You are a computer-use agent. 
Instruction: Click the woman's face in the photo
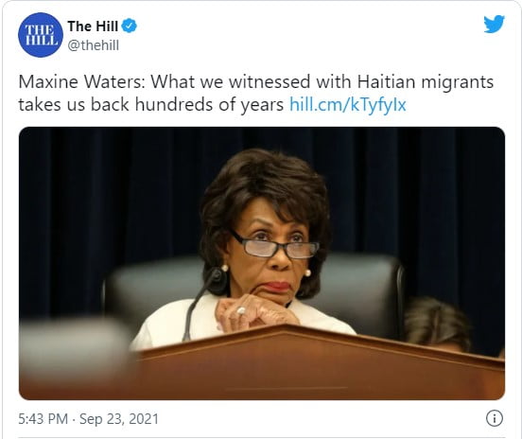pos(273,254)
